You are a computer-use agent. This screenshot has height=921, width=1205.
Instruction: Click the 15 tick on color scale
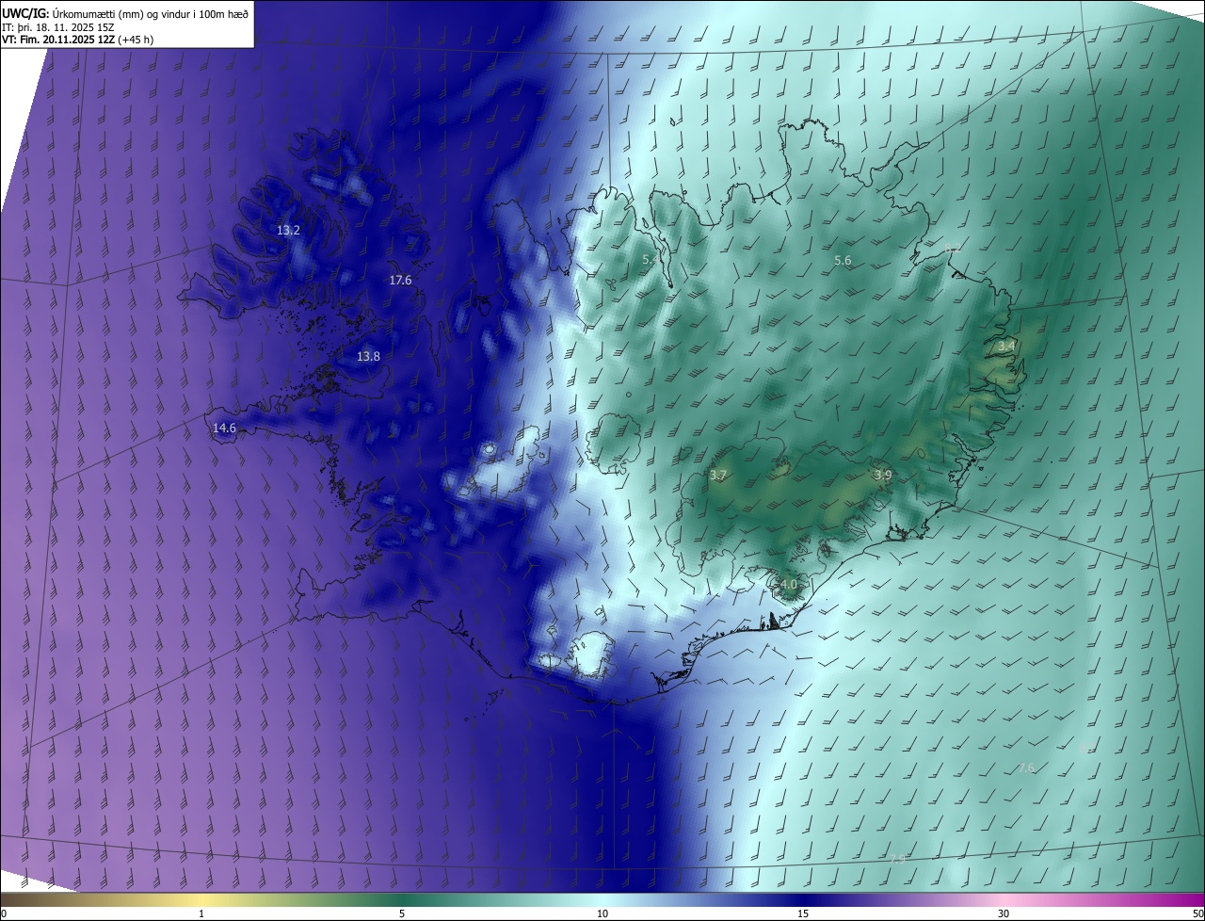[803, 913]
